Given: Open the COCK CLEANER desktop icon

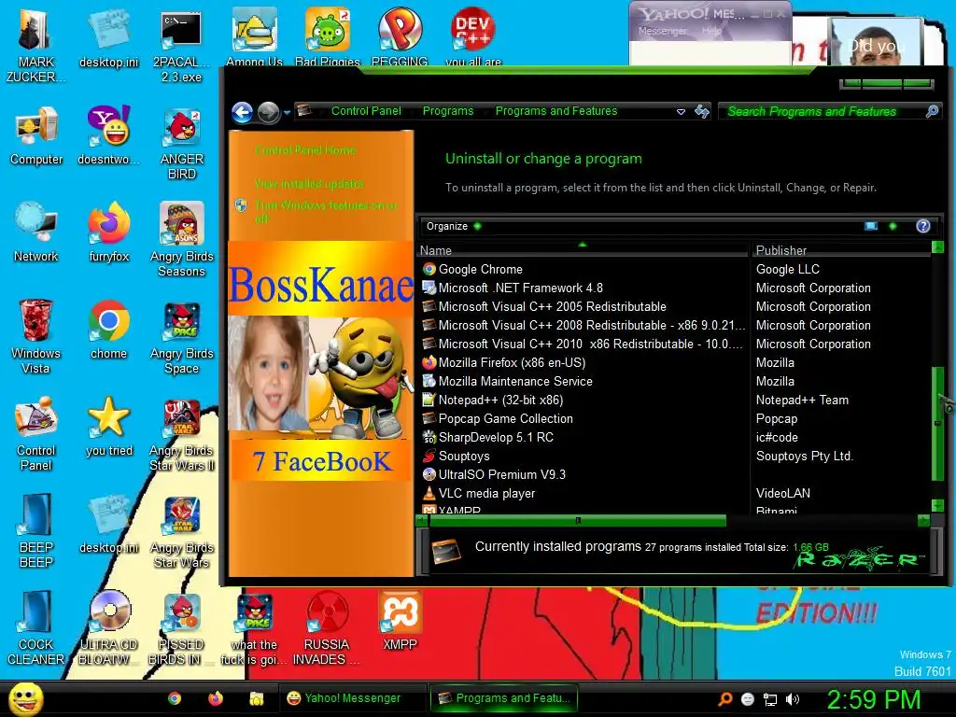Looking at the screenshot, I should pos(36,628).
